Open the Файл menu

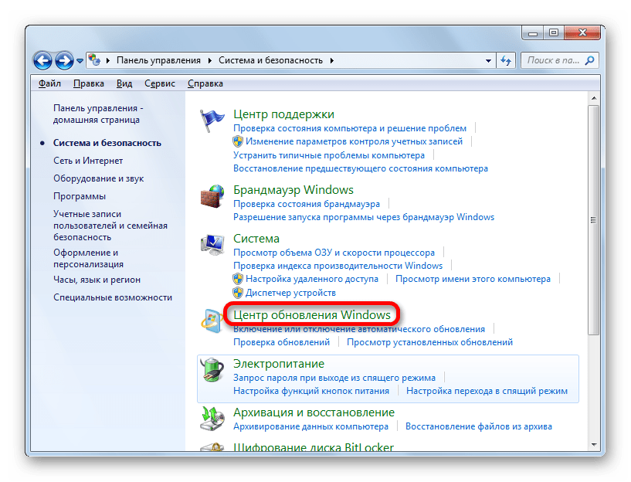[x=49, y=83]
